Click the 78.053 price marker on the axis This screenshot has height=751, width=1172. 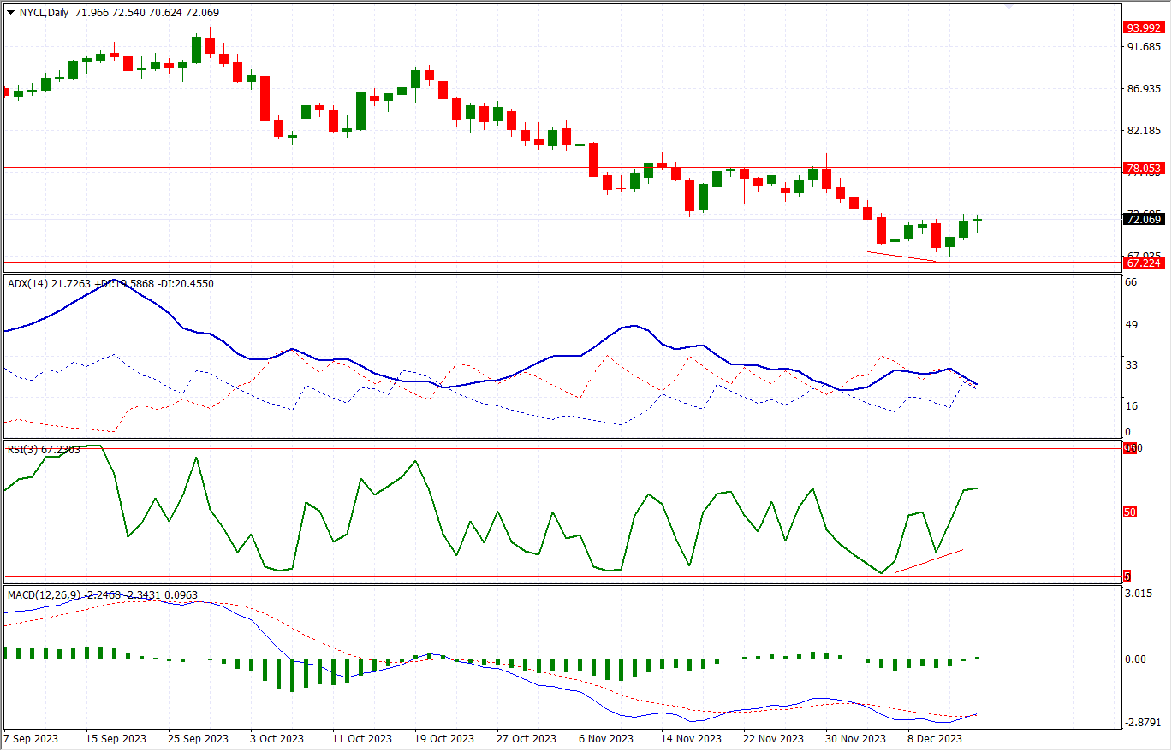1143,166
